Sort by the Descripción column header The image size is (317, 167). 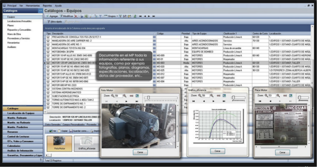pyautogui.click(x=104, y=33)
